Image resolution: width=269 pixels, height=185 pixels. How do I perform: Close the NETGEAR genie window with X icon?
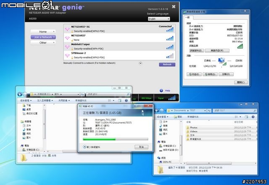[174, 7]
